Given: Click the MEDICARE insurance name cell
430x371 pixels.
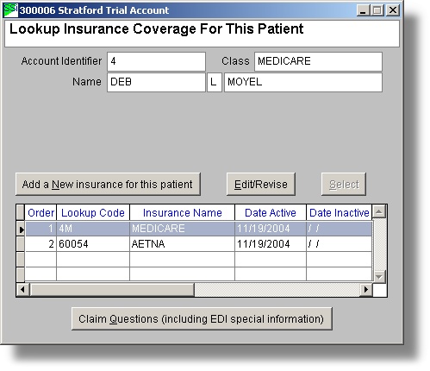Looking at the screenshot, I should pos(182,229).
